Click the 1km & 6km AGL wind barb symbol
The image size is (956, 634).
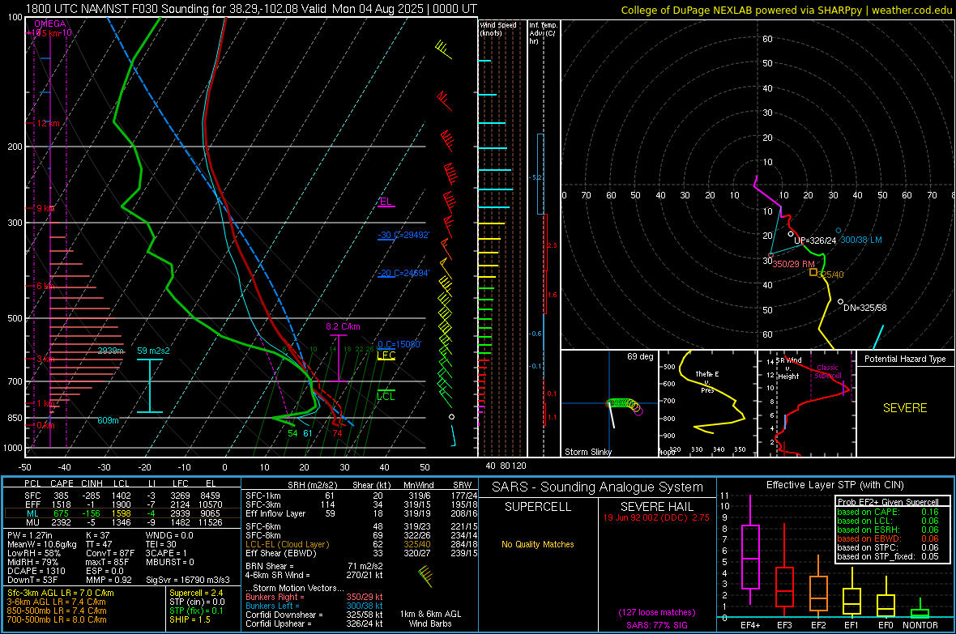pyautogui.click(x=425, y=576)
